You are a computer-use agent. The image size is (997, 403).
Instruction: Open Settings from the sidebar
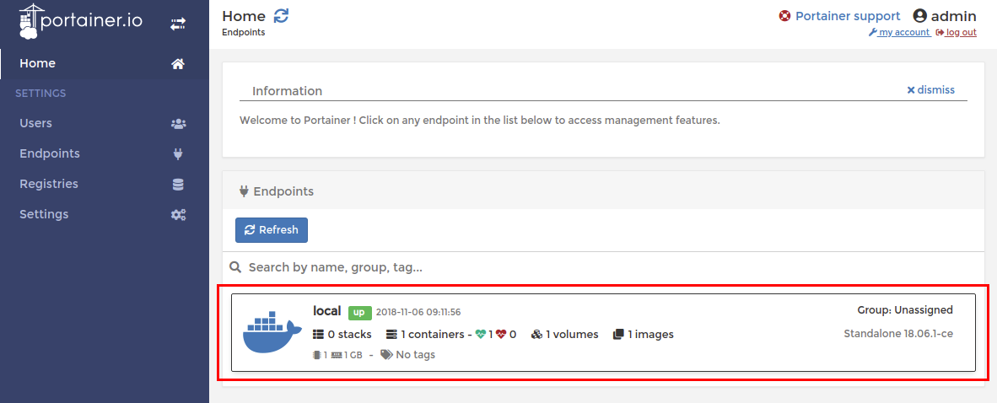click(x=44, y=214)
